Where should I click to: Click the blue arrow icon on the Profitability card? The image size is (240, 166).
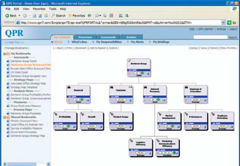[75, 127]
